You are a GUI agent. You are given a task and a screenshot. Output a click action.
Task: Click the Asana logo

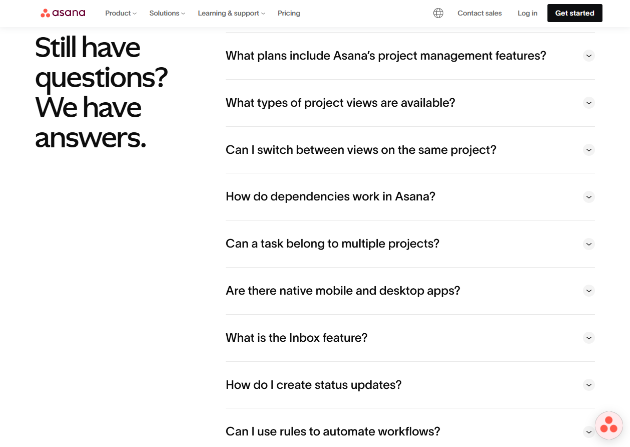pyautogui.click(x=63, y=13)
